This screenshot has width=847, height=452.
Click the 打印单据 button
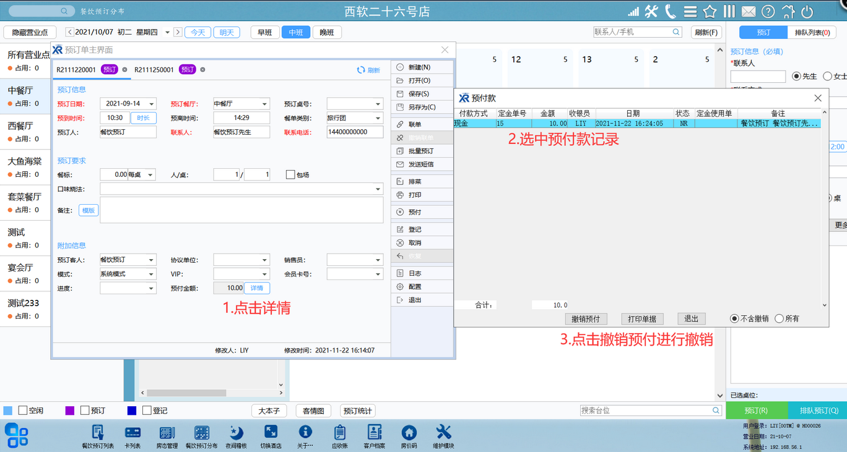(x=642, y=318)
